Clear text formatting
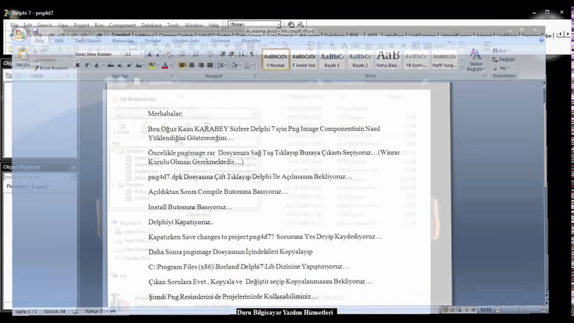The width and height of the screenshot is (574, 323). (x=169, y=54)
